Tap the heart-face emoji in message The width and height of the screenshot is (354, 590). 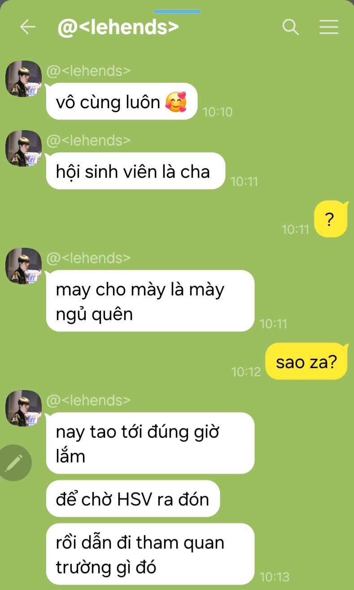tap(176, 102)
